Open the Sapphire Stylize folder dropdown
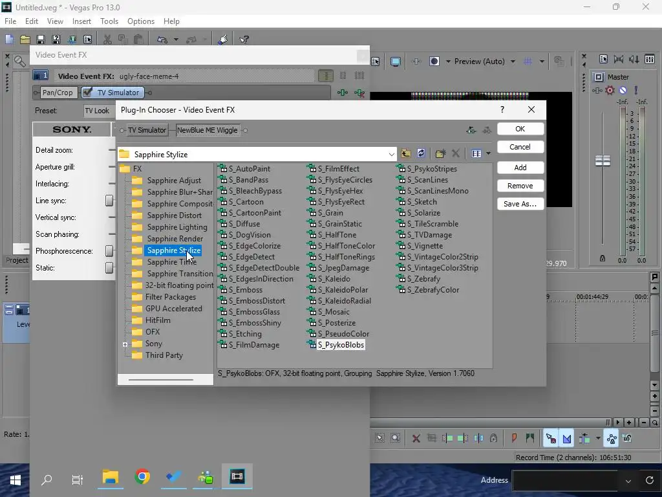 tap(391, 154)
